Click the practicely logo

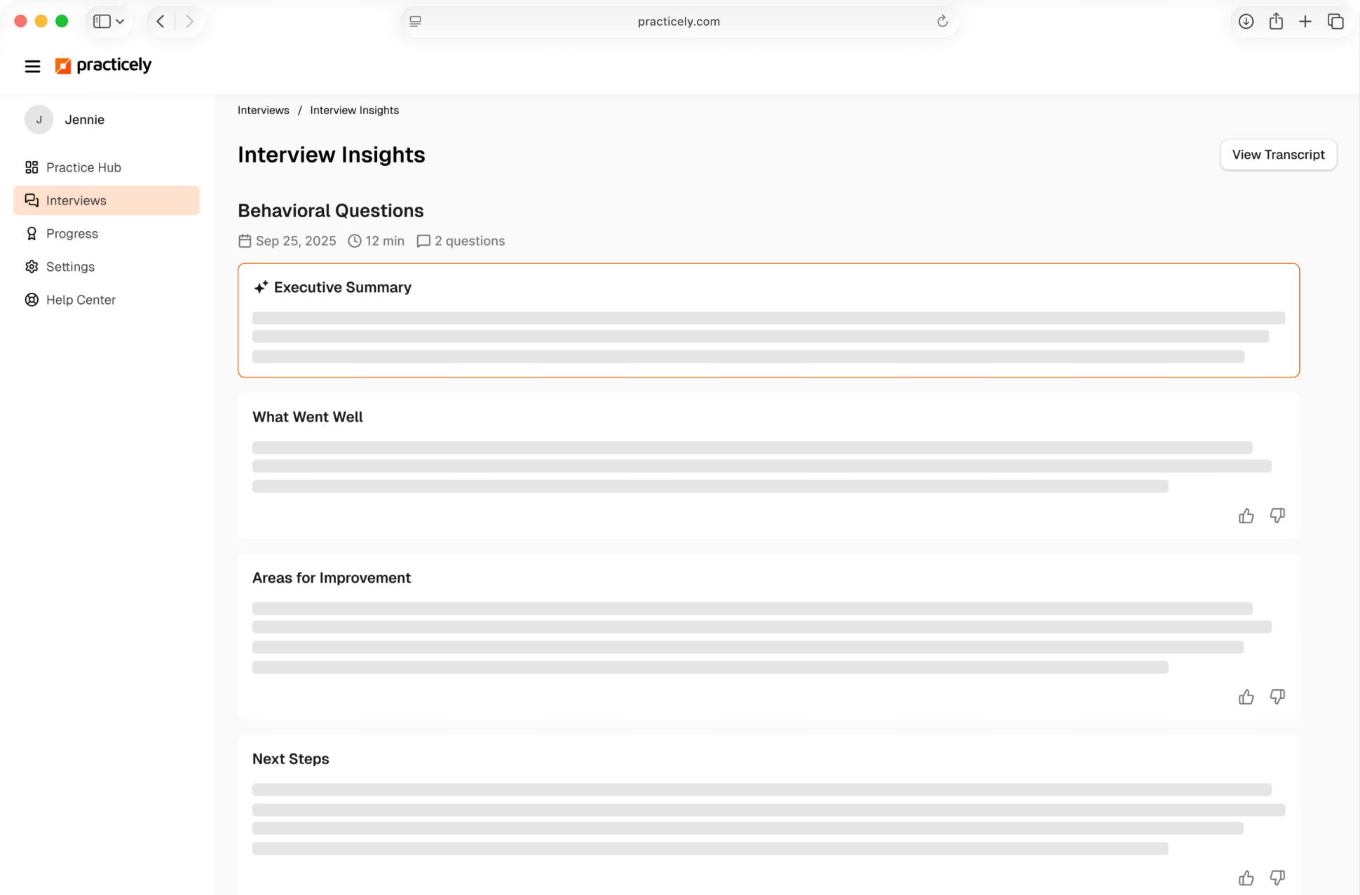tap(103, 66)
